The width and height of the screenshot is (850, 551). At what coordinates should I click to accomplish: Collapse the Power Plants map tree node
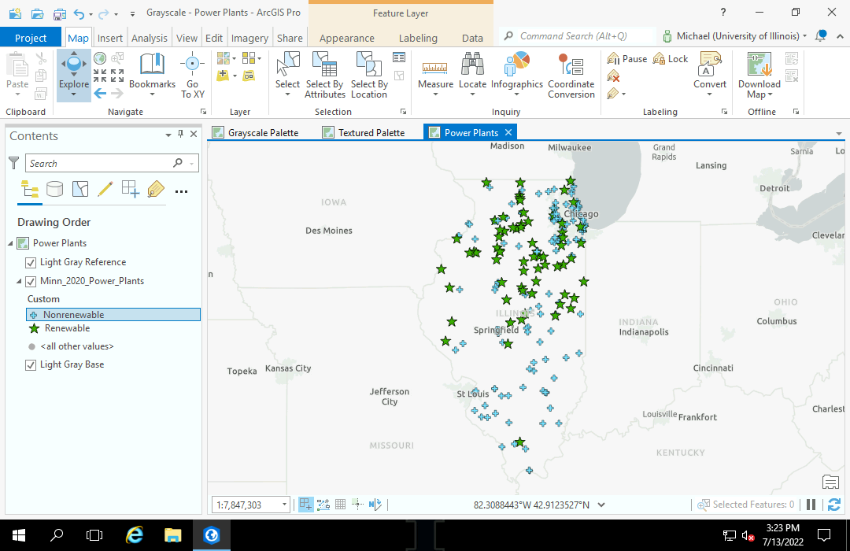(10, 243)
